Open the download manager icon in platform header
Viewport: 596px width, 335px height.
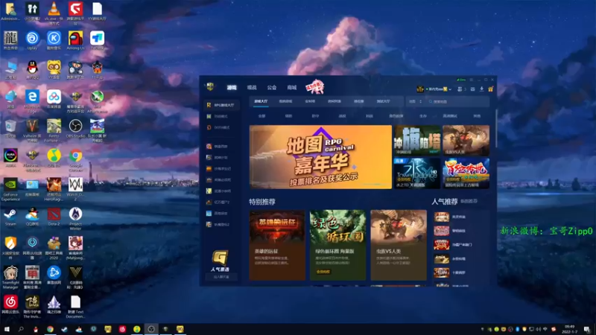click(481, 89)
